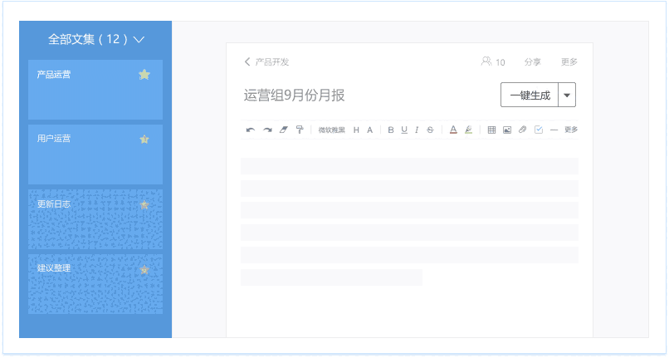Undo the last edit

click(251, 130)
